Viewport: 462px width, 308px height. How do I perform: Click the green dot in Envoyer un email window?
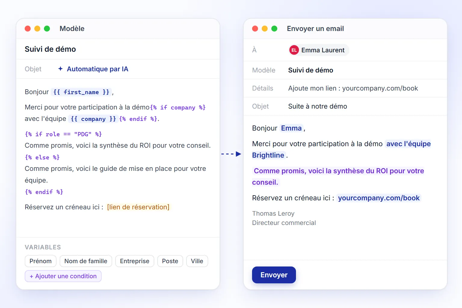(x=274, y=29)
